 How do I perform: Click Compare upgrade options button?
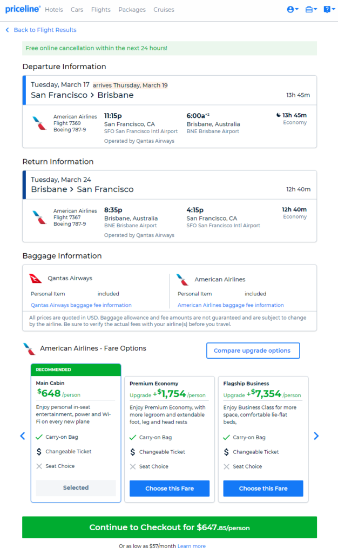coord(253,351)
